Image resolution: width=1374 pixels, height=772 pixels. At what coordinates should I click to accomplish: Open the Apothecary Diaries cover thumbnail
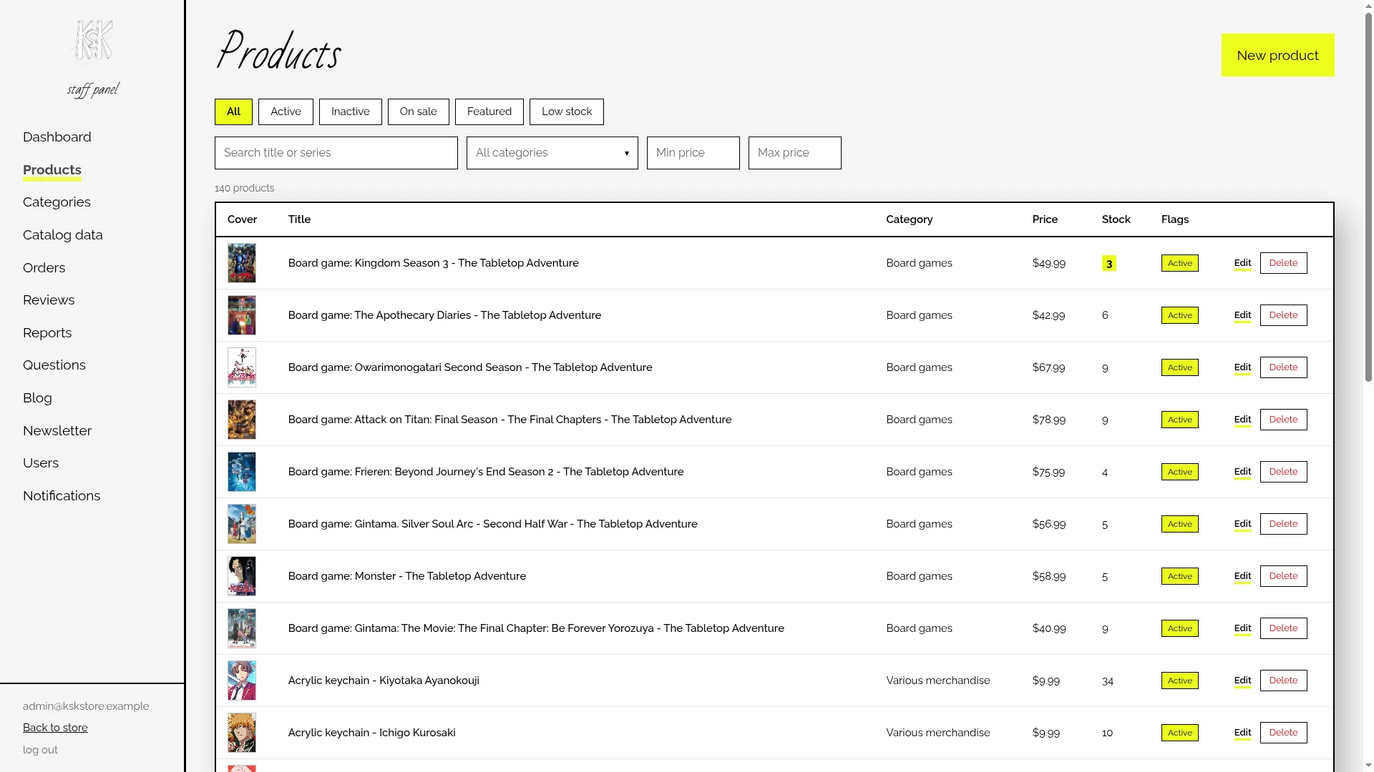(242, 315)
